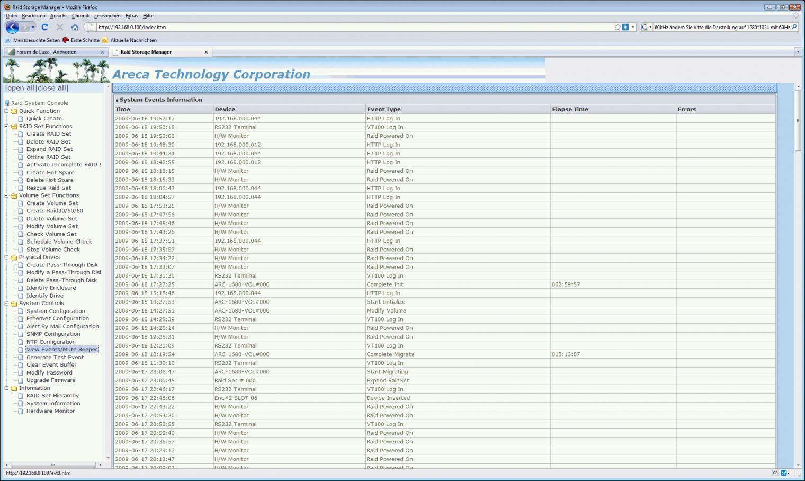
Task: Open Create Volume Set
Action: click(52, 203)
